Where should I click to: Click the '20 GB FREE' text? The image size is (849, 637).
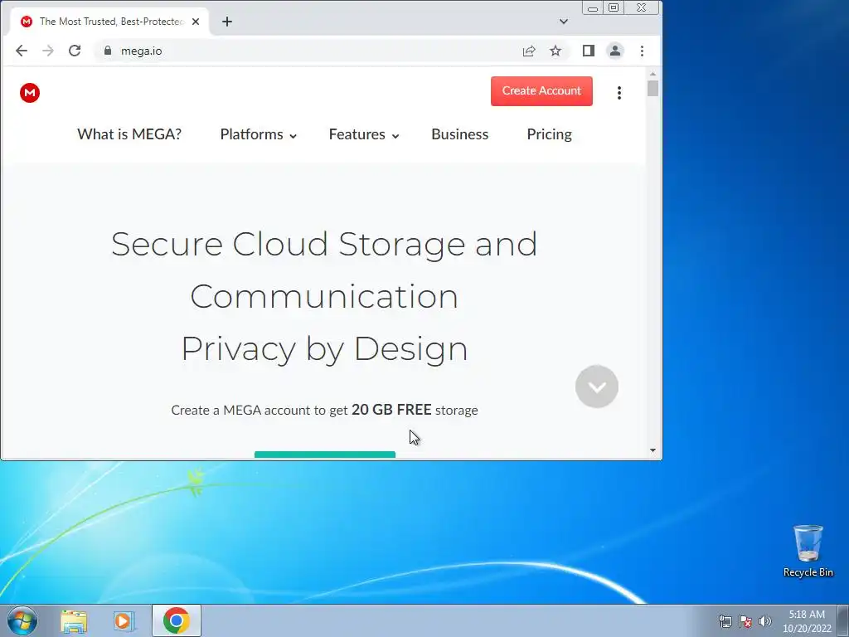click(x=391, y=410)
